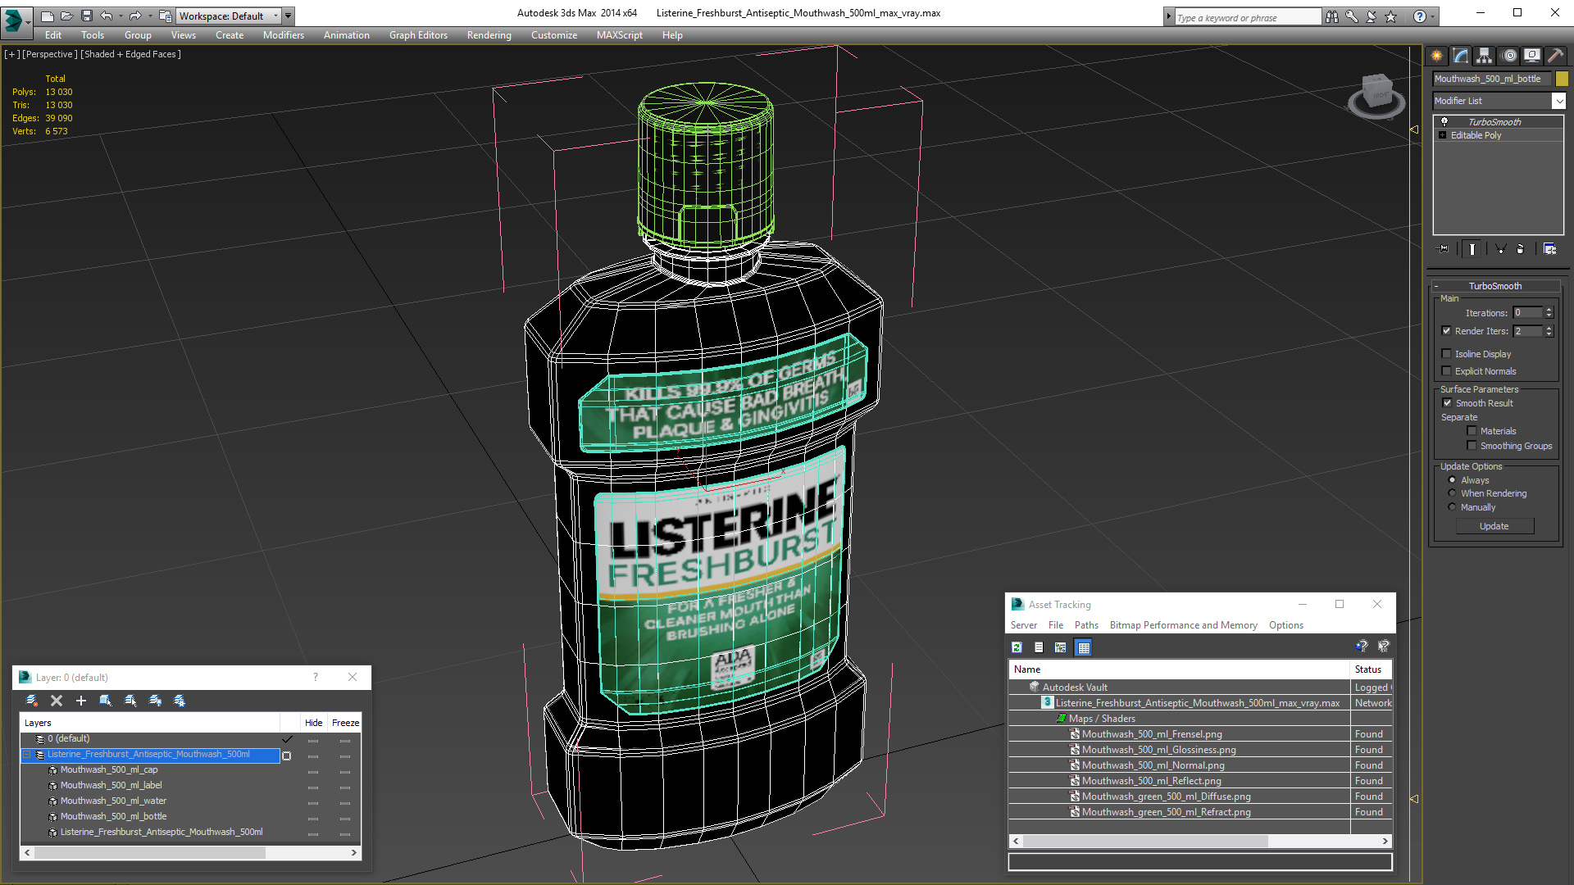Enable Explicit Normals checkbox
Image resolution: width=1574 pixels, height=885 pixels.
[1446, 371]
